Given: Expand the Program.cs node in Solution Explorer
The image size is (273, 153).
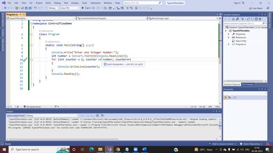Looking at the screenshot, I should [229, 44].
